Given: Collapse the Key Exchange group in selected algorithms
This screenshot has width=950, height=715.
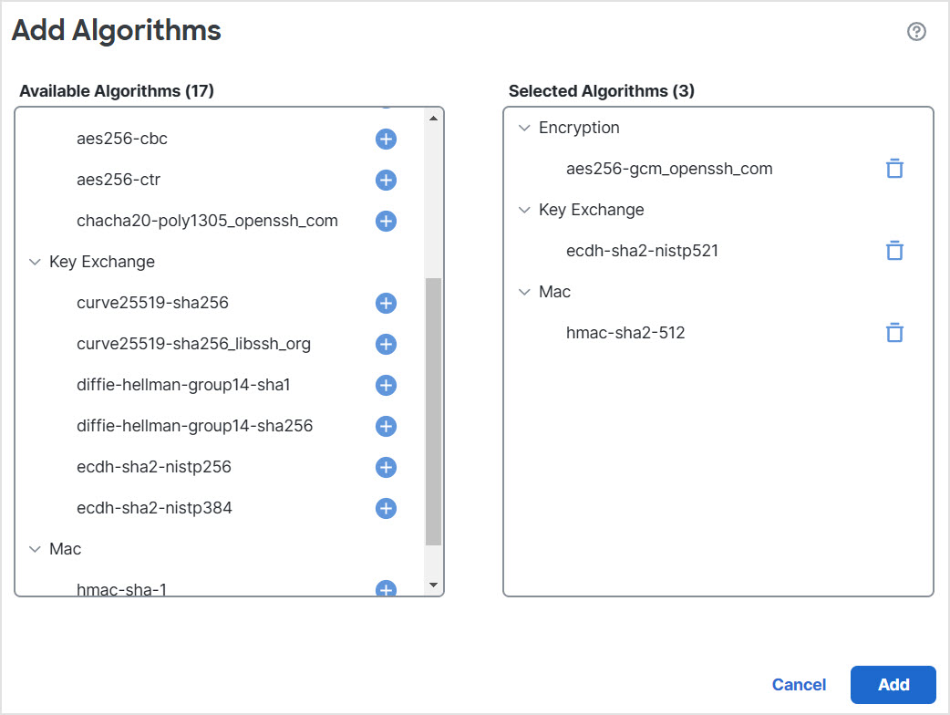Looking at the screenshot, I should (524, 210).
